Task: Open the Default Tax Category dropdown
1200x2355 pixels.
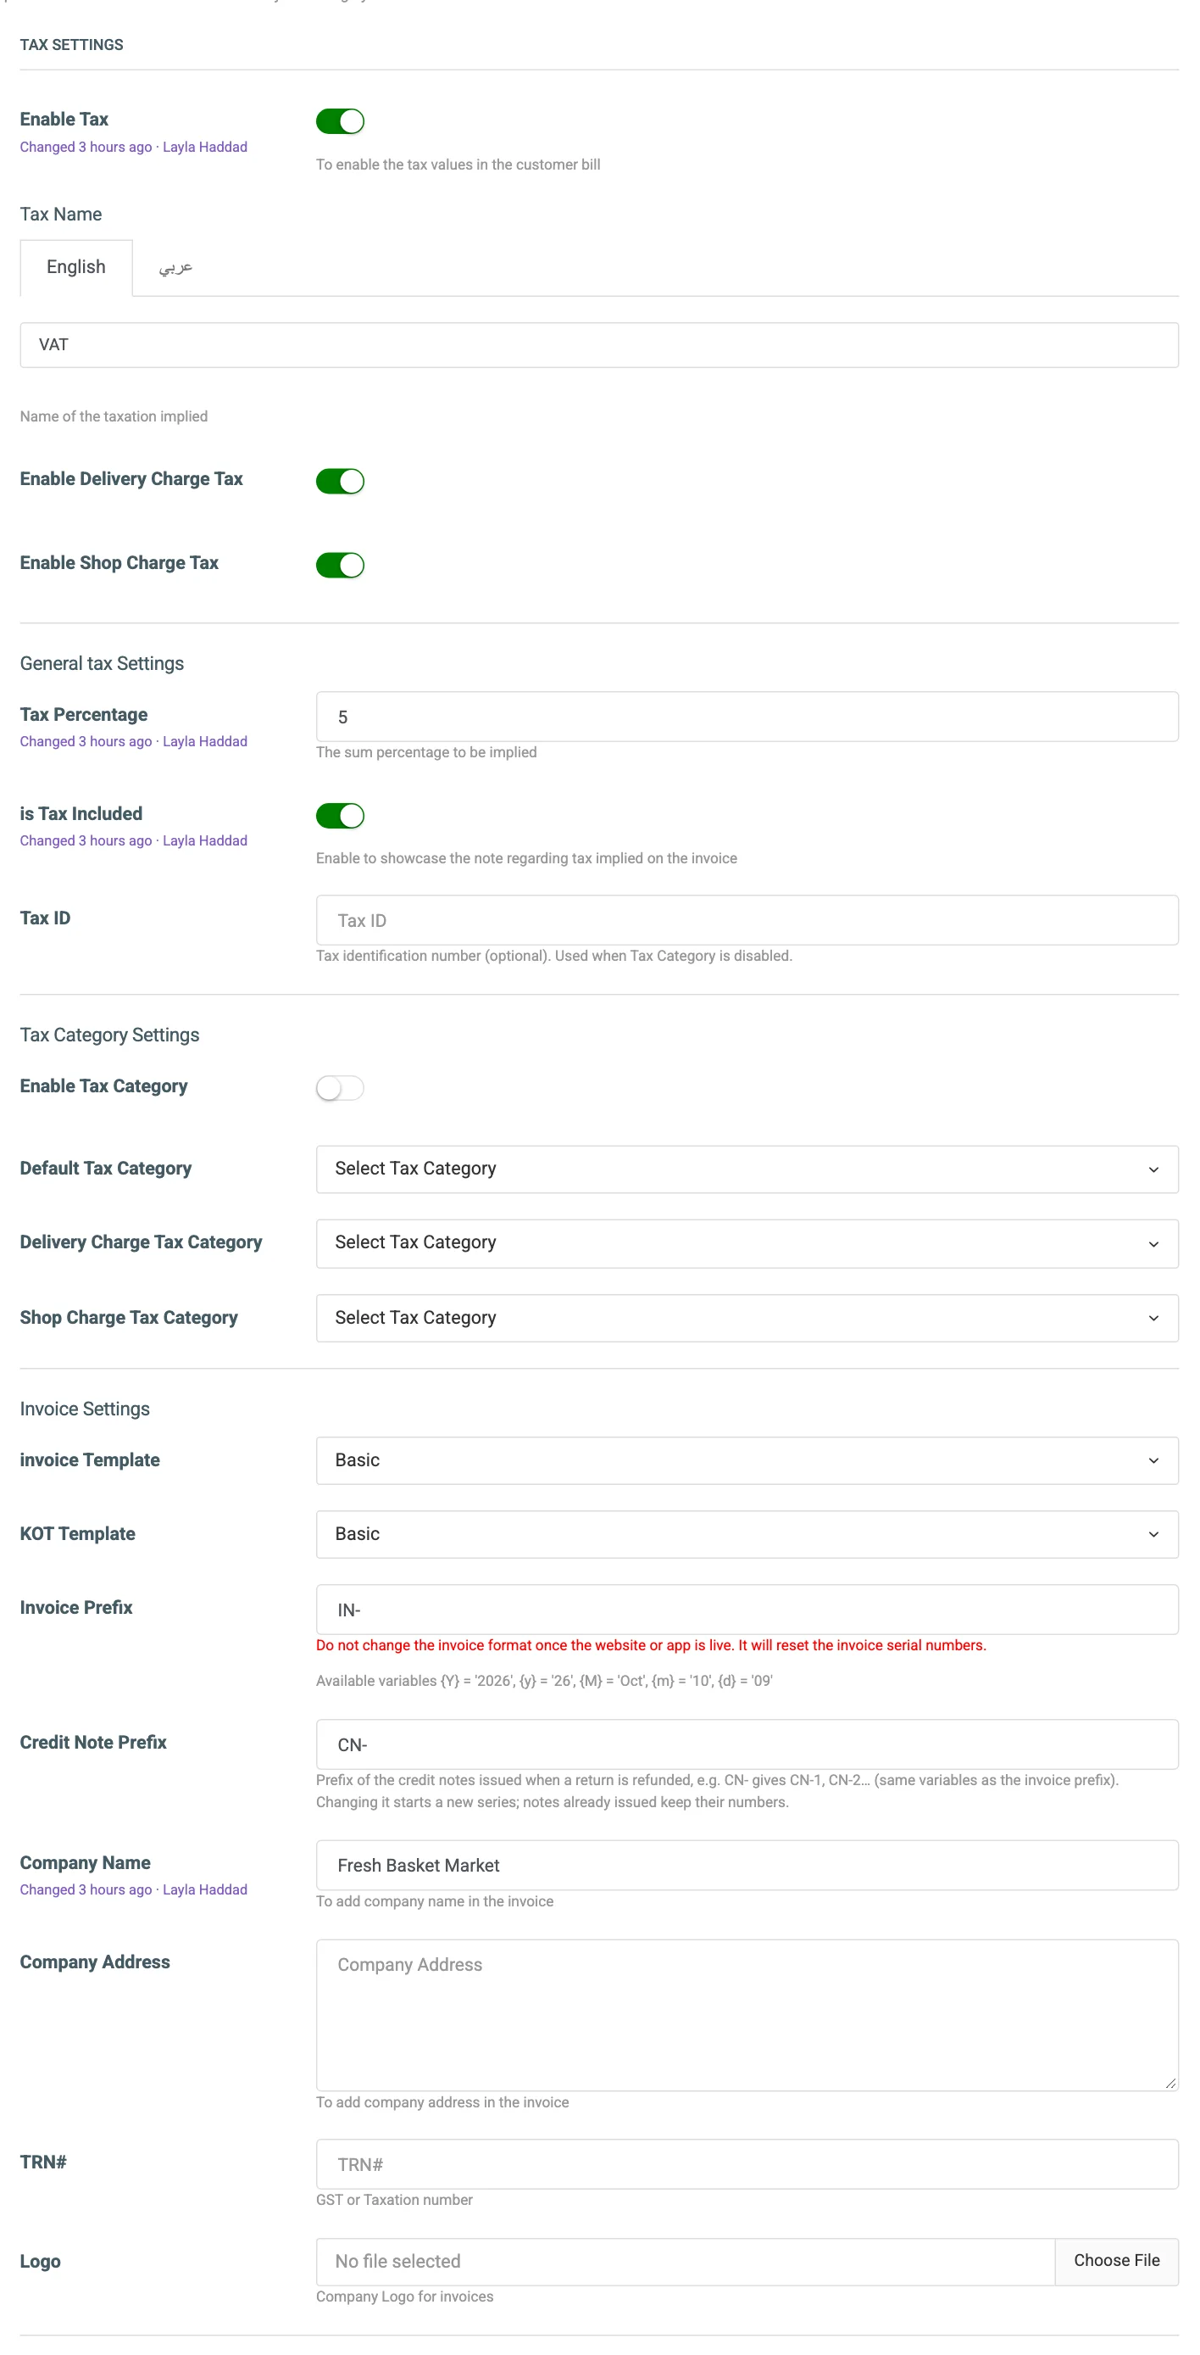Action: click(x=747, y=1169)
